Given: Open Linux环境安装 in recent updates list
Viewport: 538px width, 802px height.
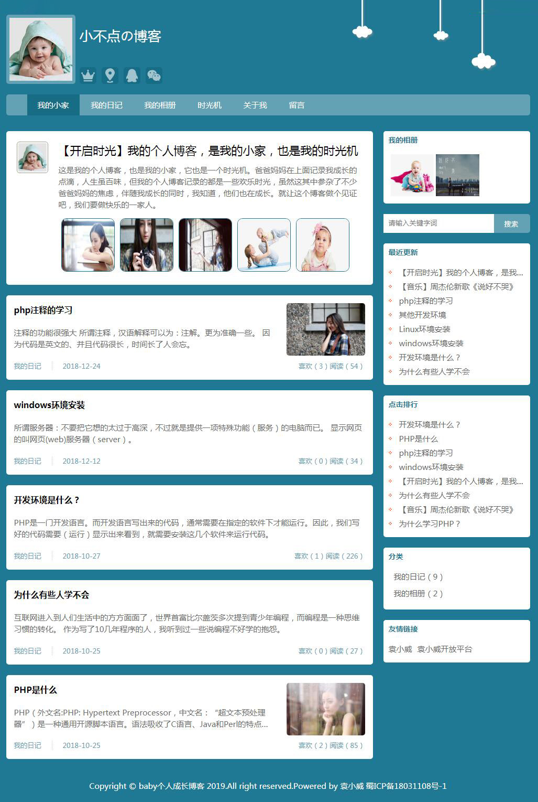Looking at the screenshot, I should pos(424,329).
